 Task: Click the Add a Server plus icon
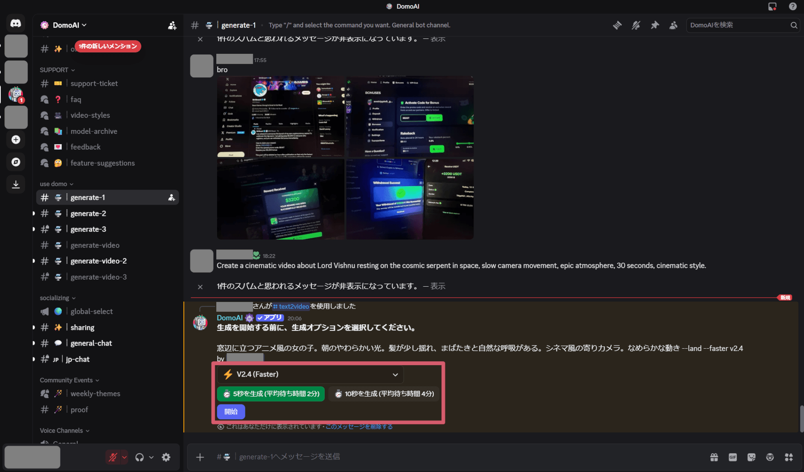16,140
